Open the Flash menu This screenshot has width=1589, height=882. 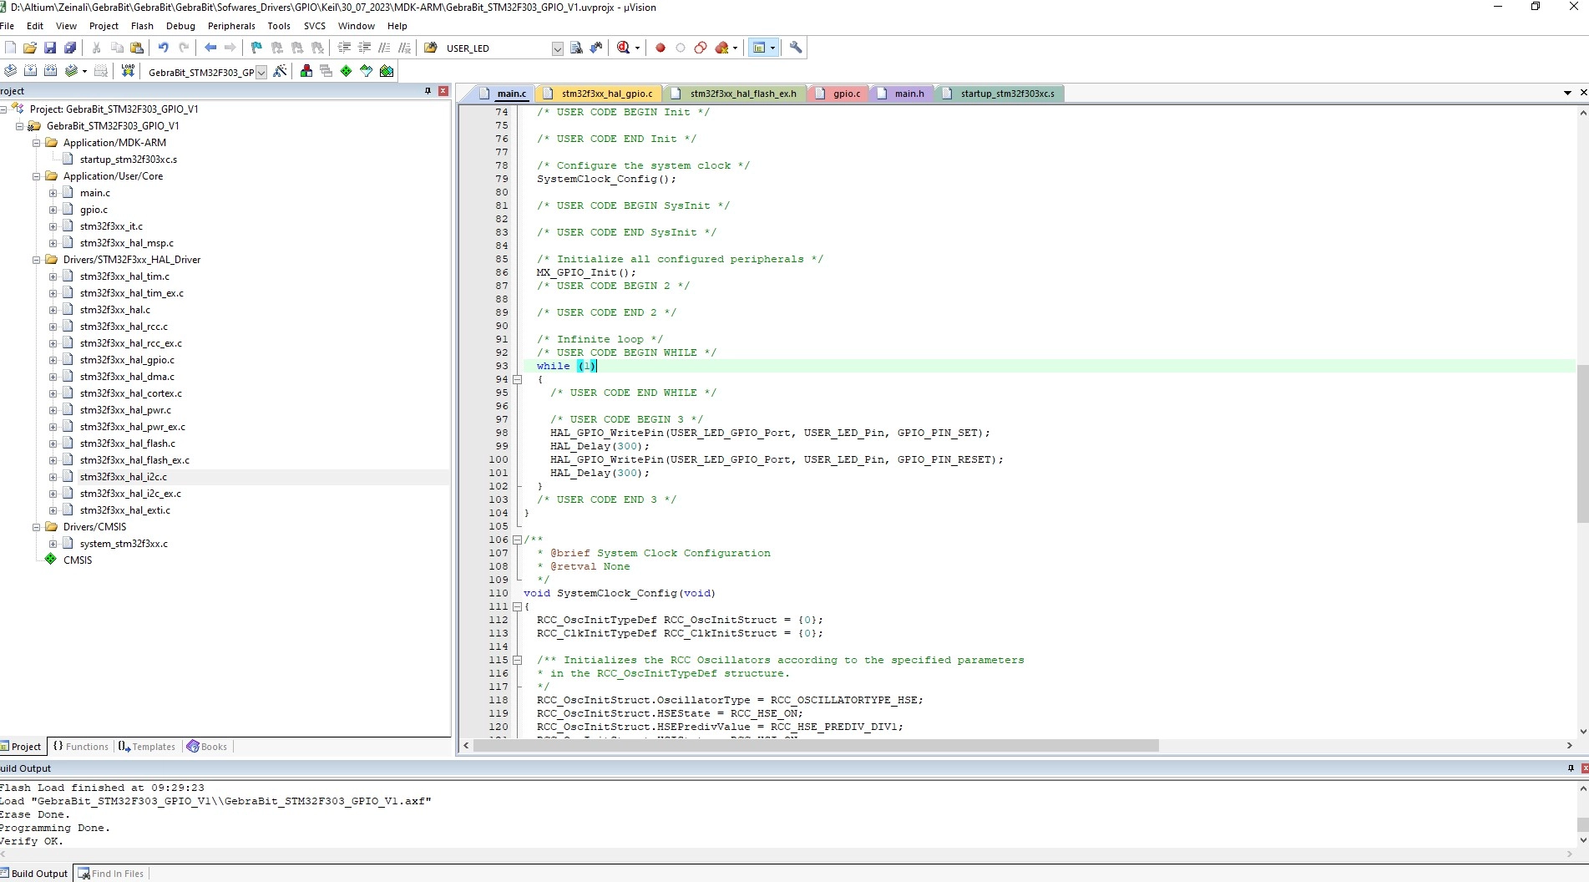[x=142, y=26]
